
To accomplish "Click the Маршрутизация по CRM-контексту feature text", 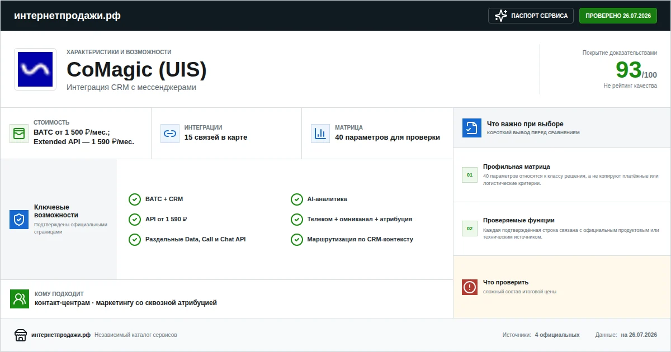I will pos(360,240).
